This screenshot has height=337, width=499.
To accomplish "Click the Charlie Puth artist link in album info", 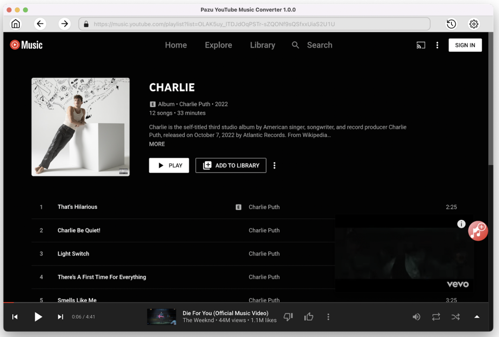I will [195, 104].
